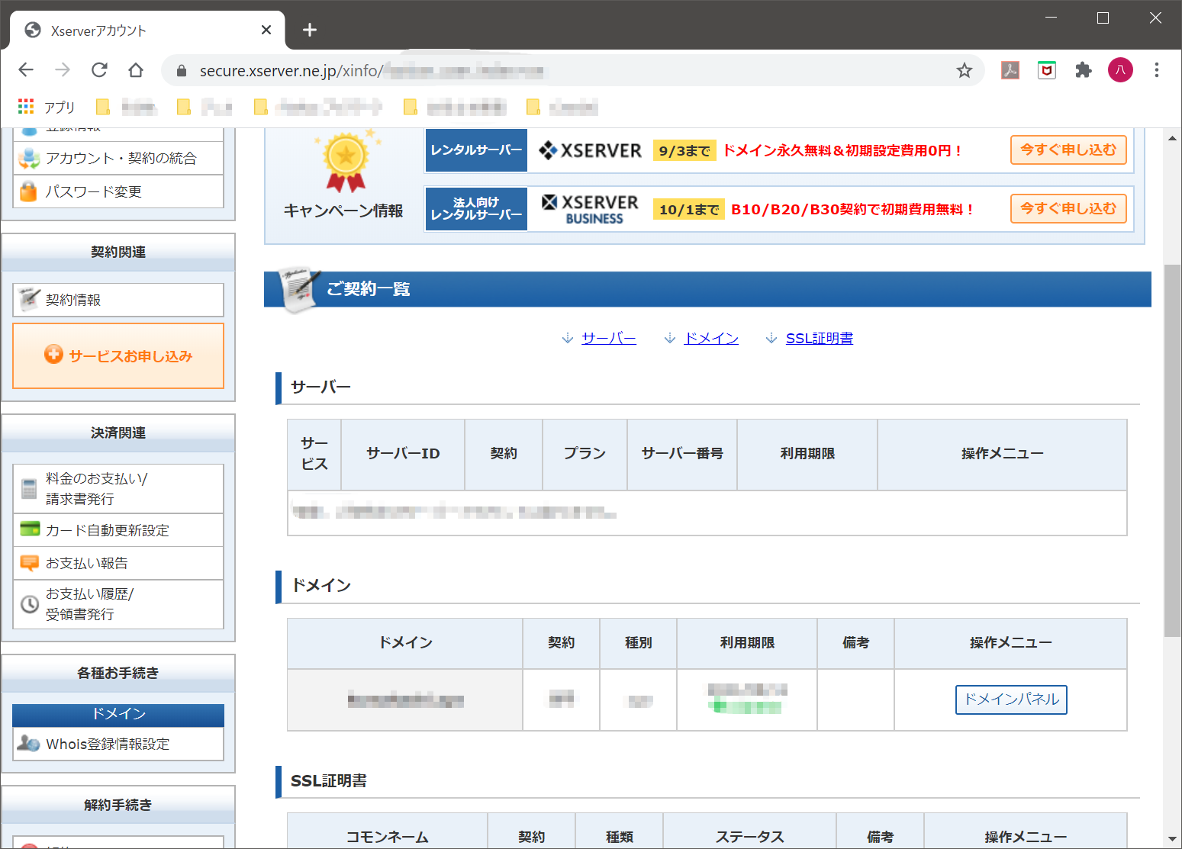Viewport: 1182px width, 849px height.
Task: Click the blue ドメイン bar in sidebar
Action: click(118, 714)
